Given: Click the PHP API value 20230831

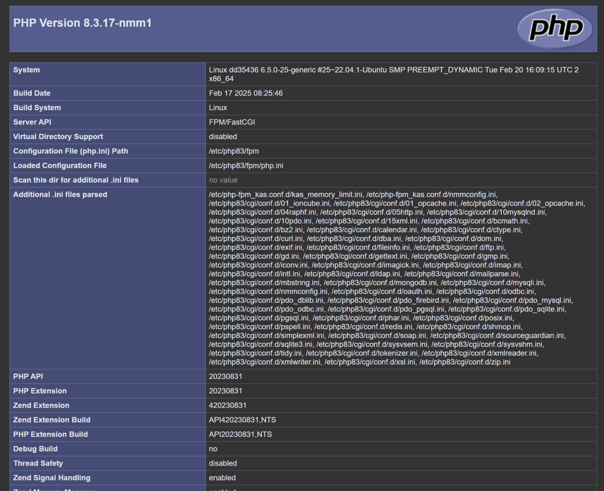Looking at the screenshot, I should (225, 376).
